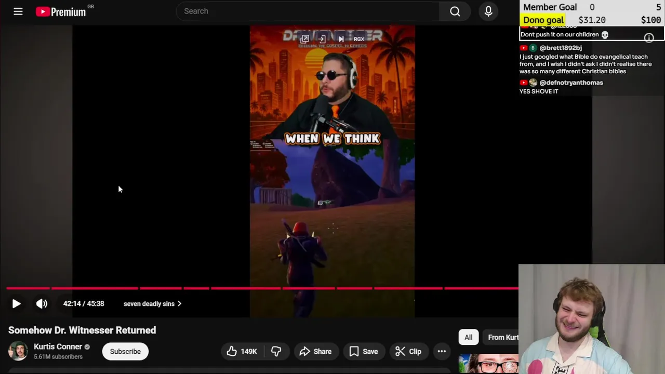Open the recommended video thumbnail below chips
This screenshot has height=374, width=665.
coord(488,364)
